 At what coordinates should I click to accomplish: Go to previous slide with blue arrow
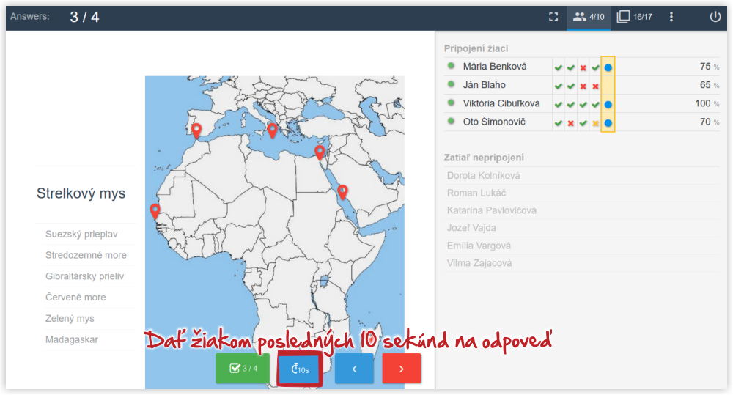pyautogui.click(x=354, y=369)
